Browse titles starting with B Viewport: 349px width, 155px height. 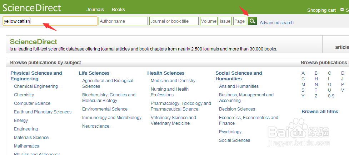point(316,73)
